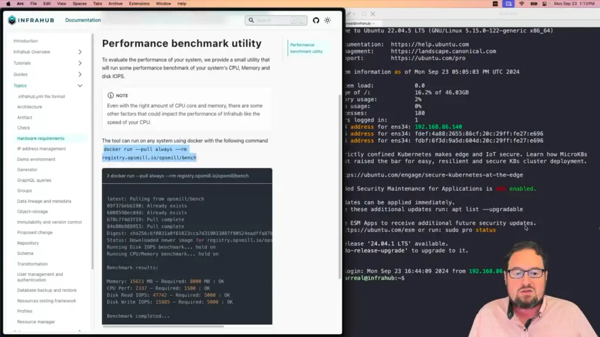The height and width of the screenshot is (337, 600).
Task: Click the Wi-Fi status icon
Action: coord(521,4)
